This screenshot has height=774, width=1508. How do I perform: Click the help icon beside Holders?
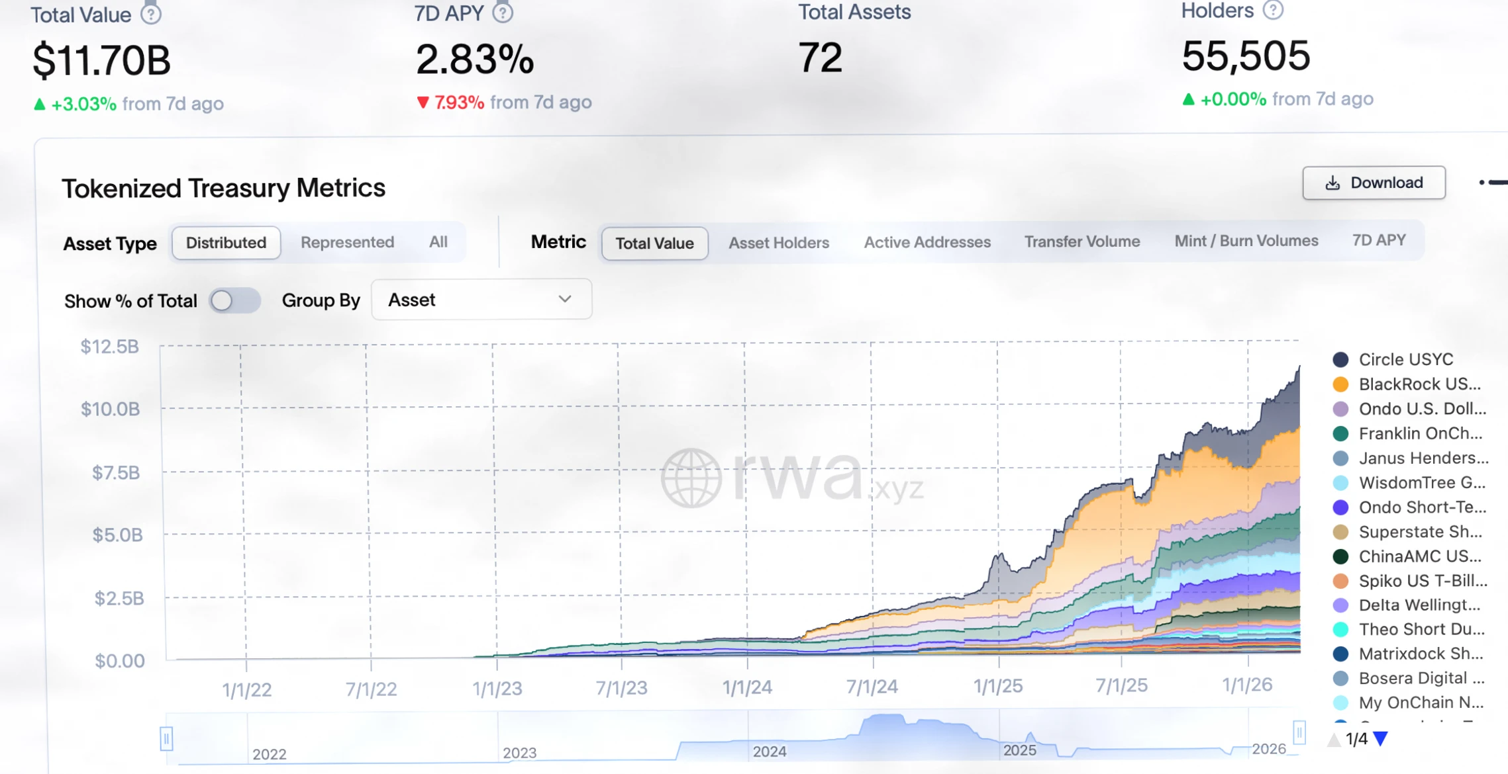point(1273,10)
